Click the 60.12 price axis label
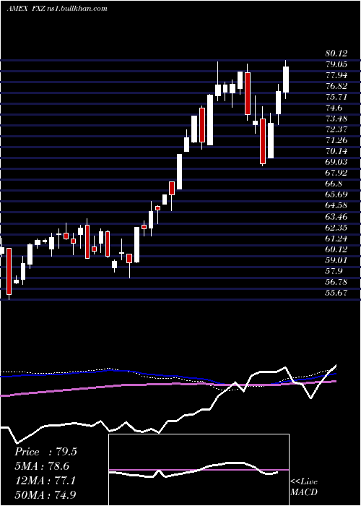The image size is (361, 506). 336,249
